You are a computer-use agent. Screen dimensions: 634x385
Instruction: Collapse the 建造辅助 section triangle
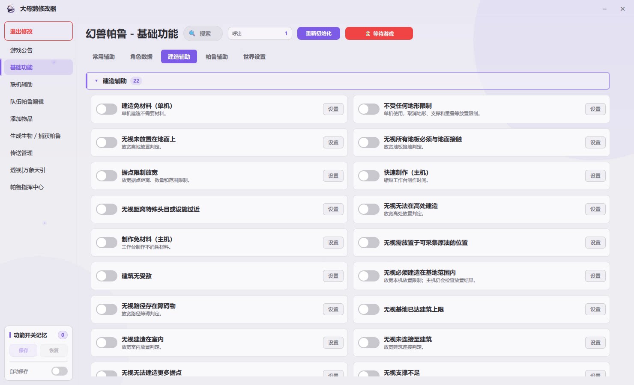pos(96,81)
